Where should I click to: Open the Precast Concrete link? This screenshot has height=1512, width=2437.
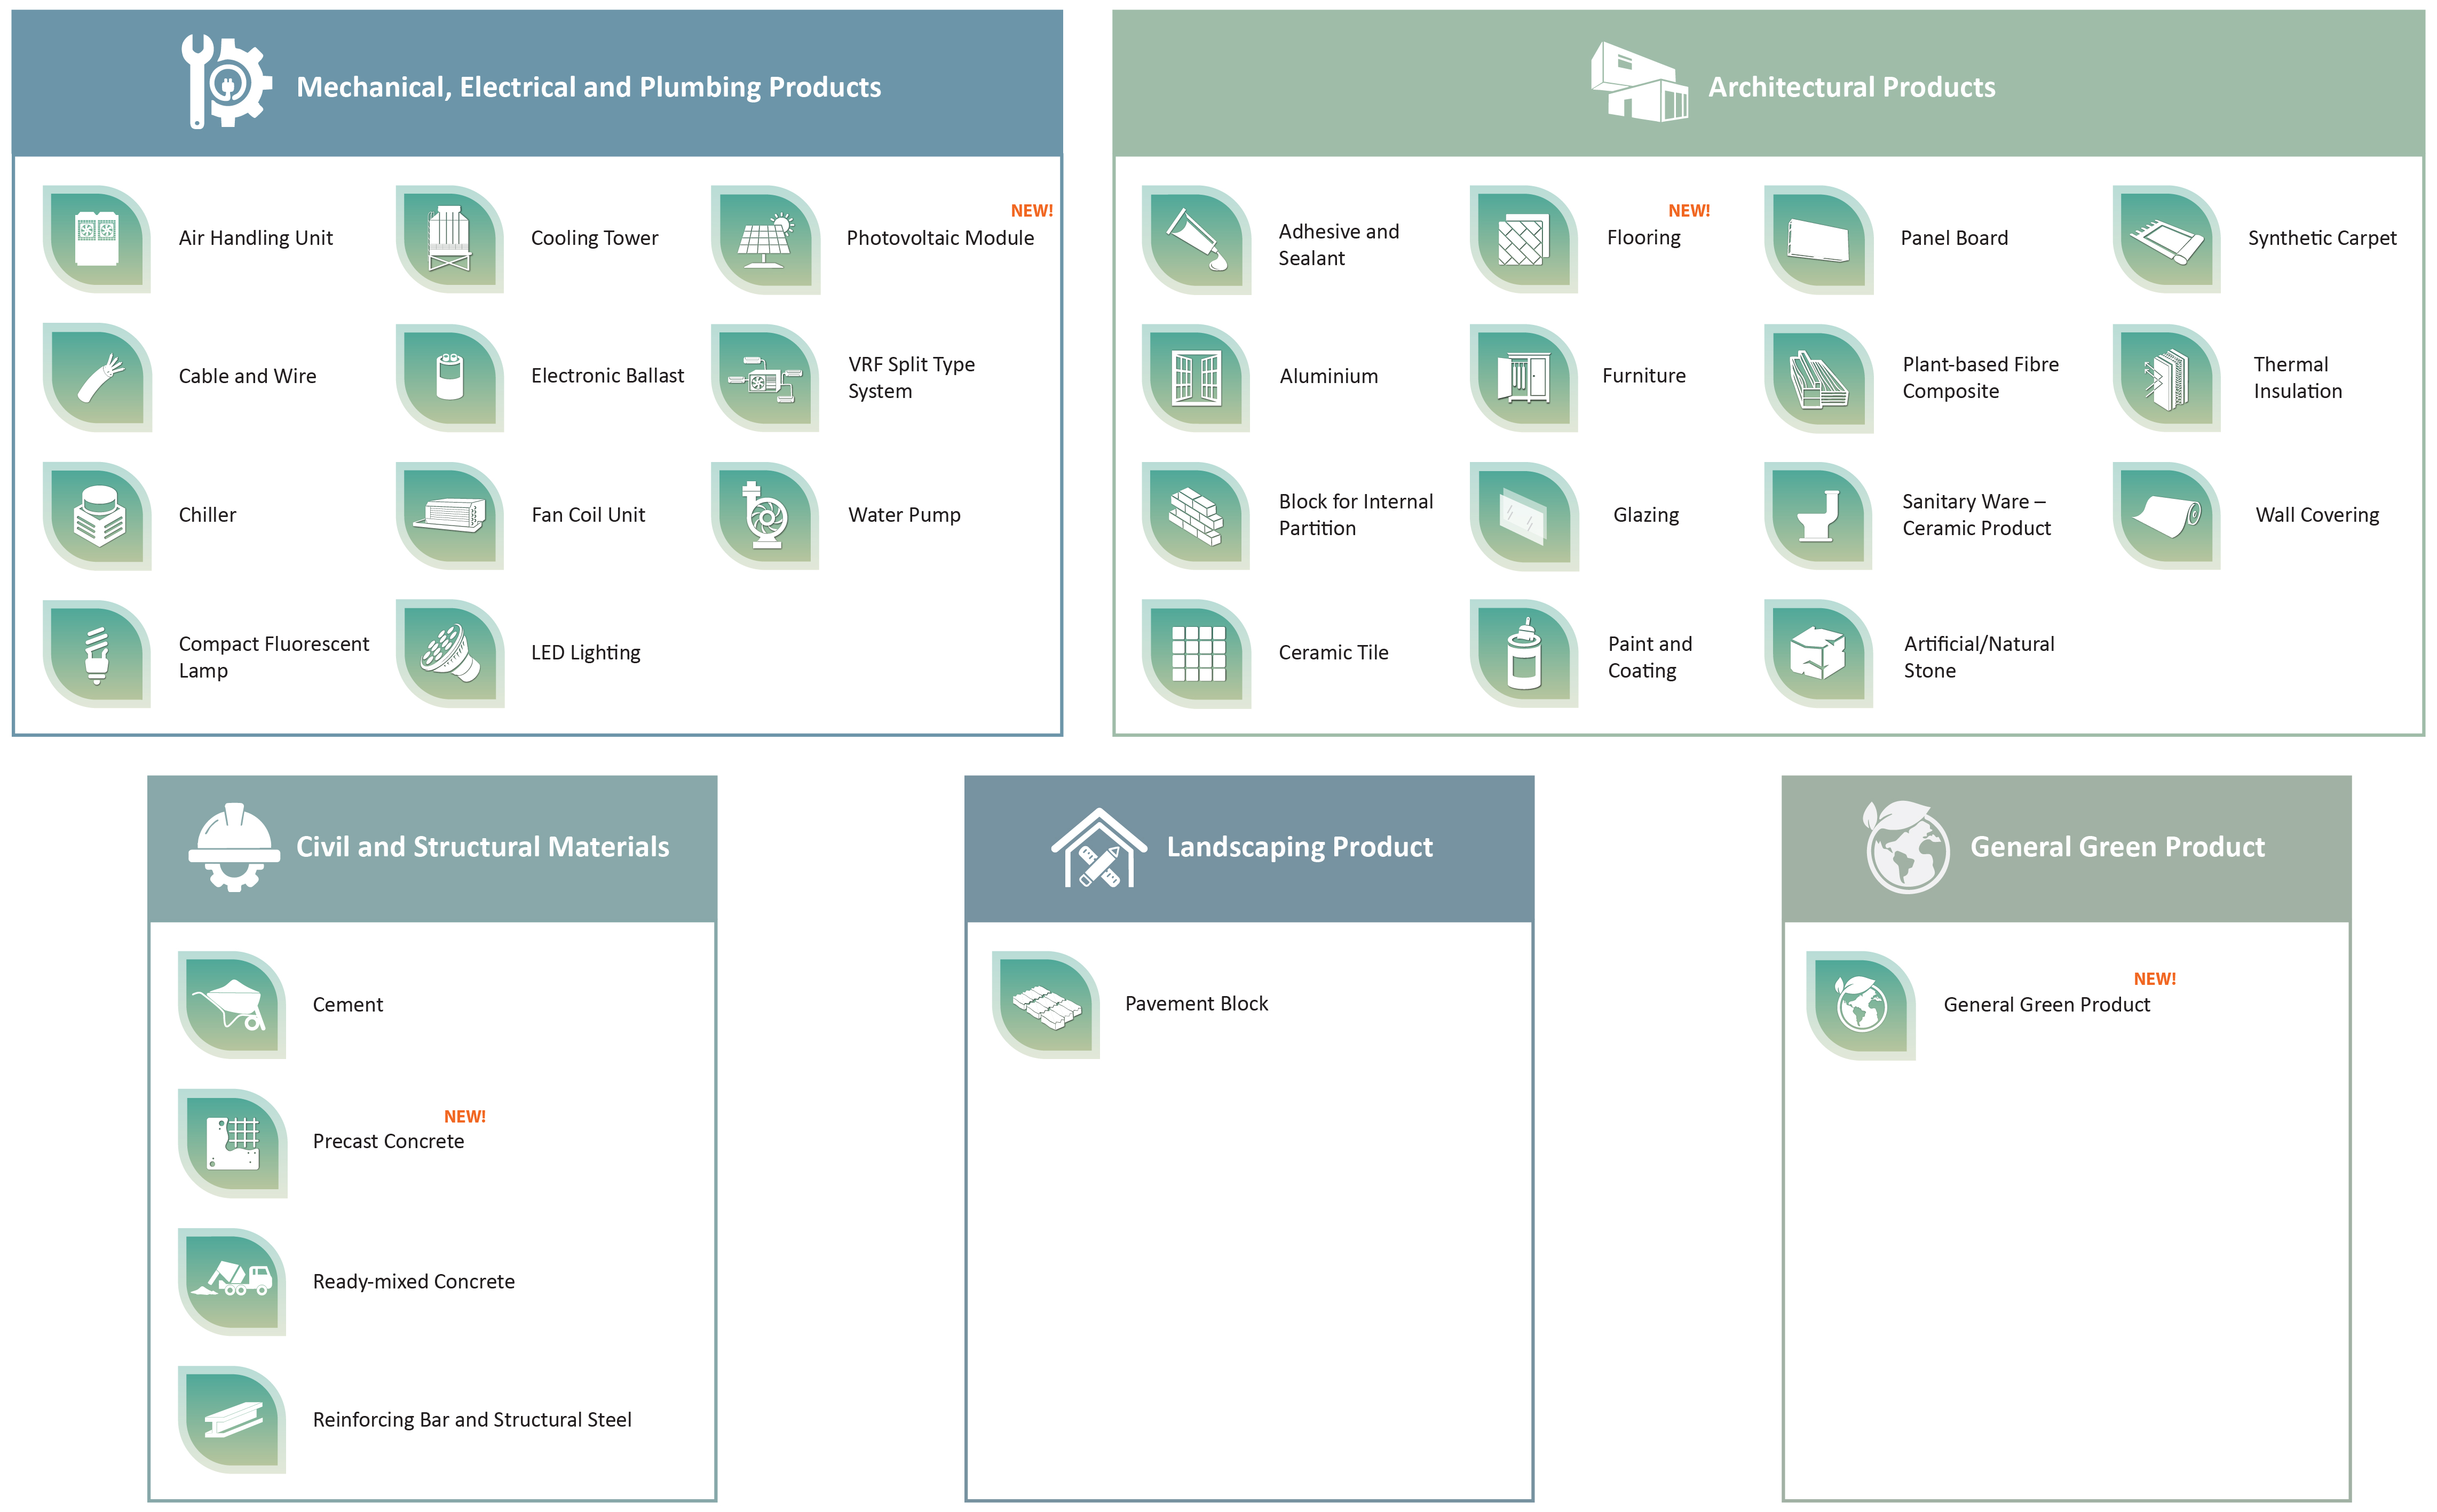388,1142
